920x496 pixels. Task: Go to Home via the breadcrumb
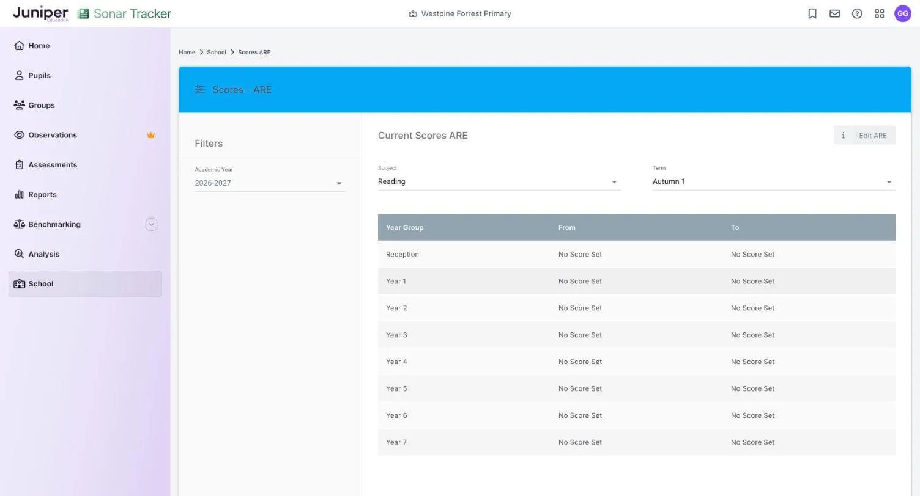[x=187, y=53]
